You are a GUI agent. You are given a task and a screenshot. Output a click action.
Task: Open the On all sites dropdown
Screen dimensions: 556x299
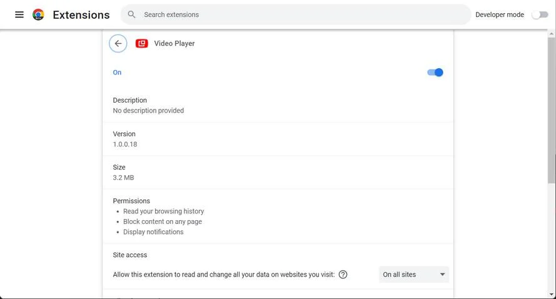point(414,275)
